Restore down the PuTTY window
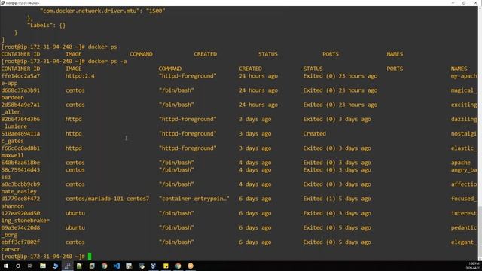 point(464,3)
